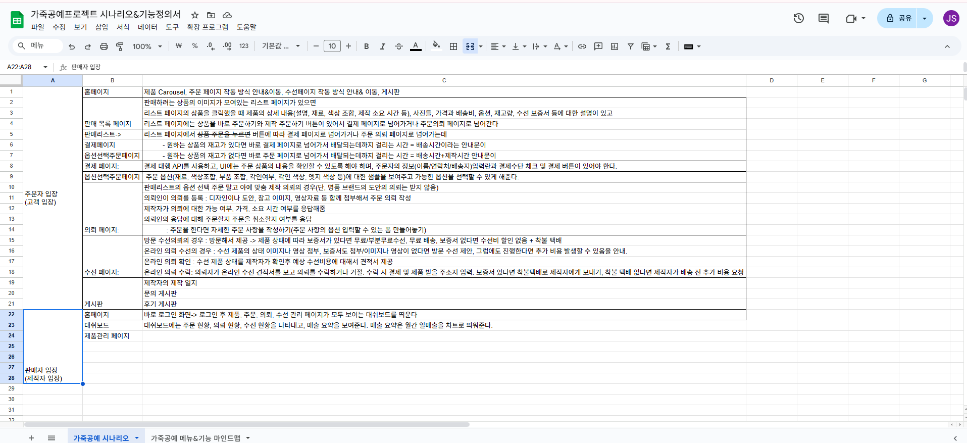Open version history clock icon
967x443 pixels.
[798, 19]
